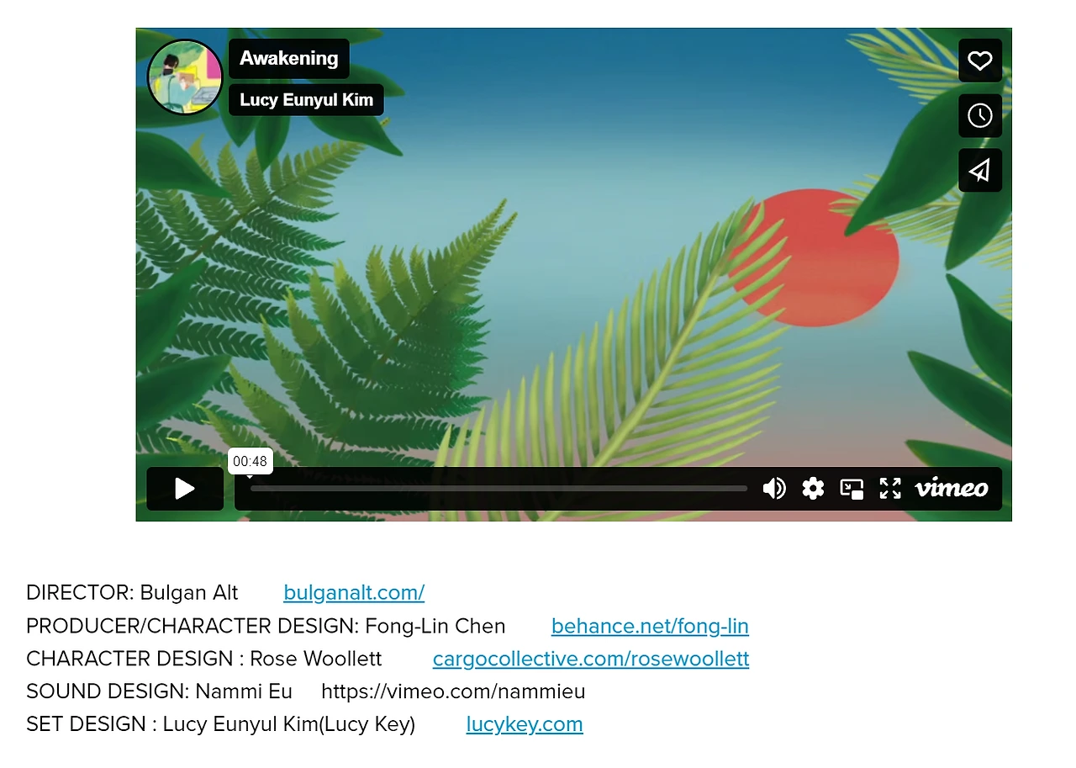
Task: Mute the video volume speaker icon
Action: tap(773, 489)
